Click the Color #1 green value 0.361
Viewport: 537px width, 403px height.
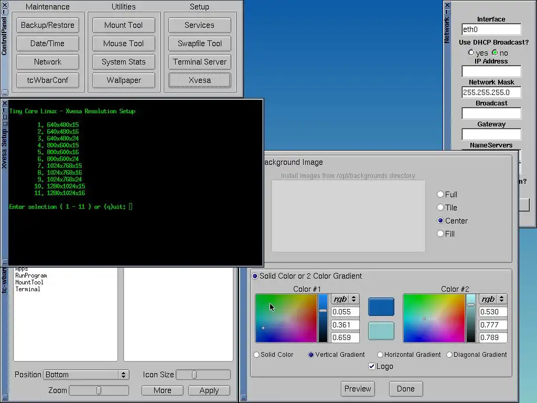345,325
